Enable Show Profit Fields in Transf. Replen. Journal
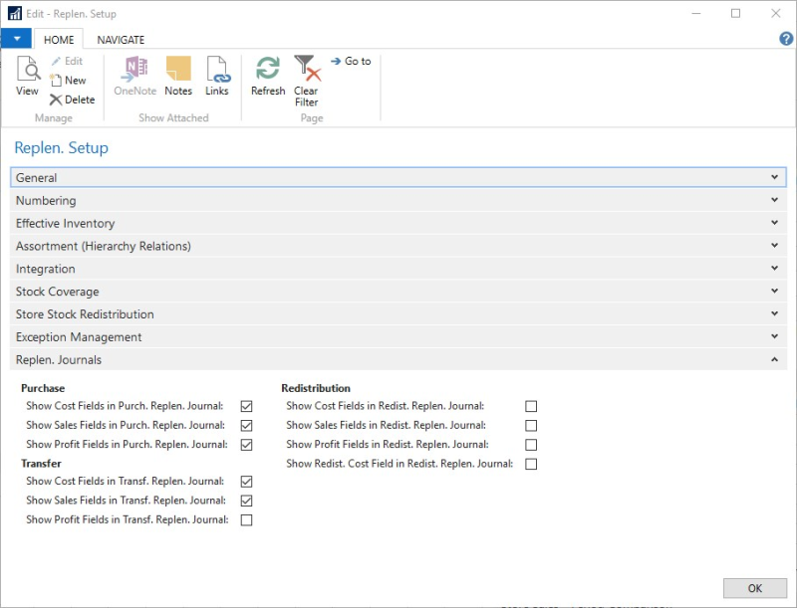 point(247,520)
